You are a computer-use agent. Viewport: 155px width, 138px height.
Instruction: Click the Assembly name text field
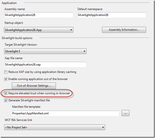pyautogui.click(x=39, y=15)
